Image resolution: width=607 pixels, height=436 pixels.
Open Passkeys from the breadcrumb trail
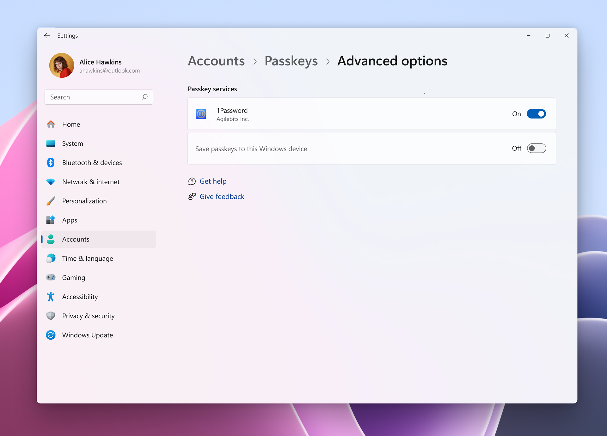pos(291,61)
